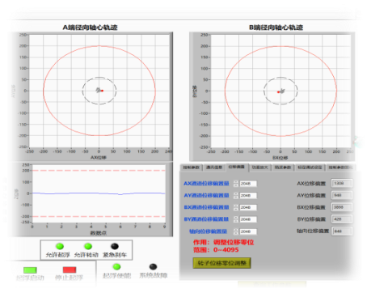Click the text 作用：调整位移零位
The image size is (367, 293).
223,242
